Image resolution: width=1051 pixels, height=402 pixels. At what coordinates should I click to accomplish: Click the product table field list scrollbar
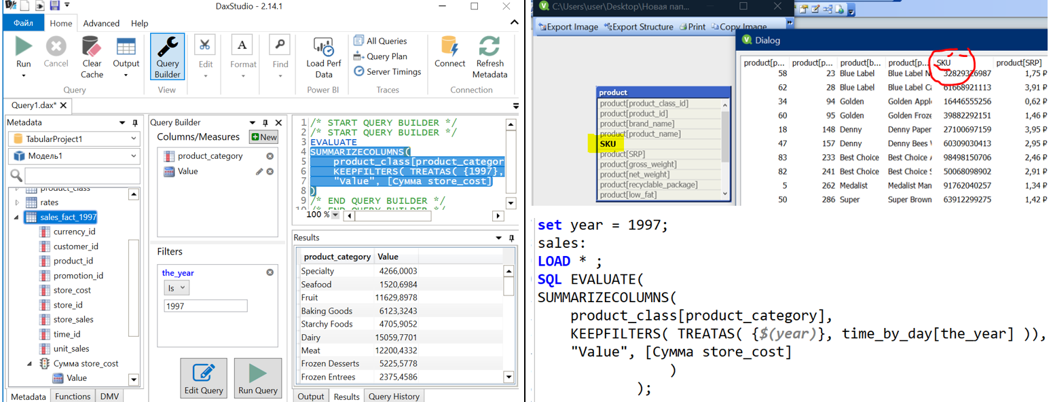click(725, 149)
